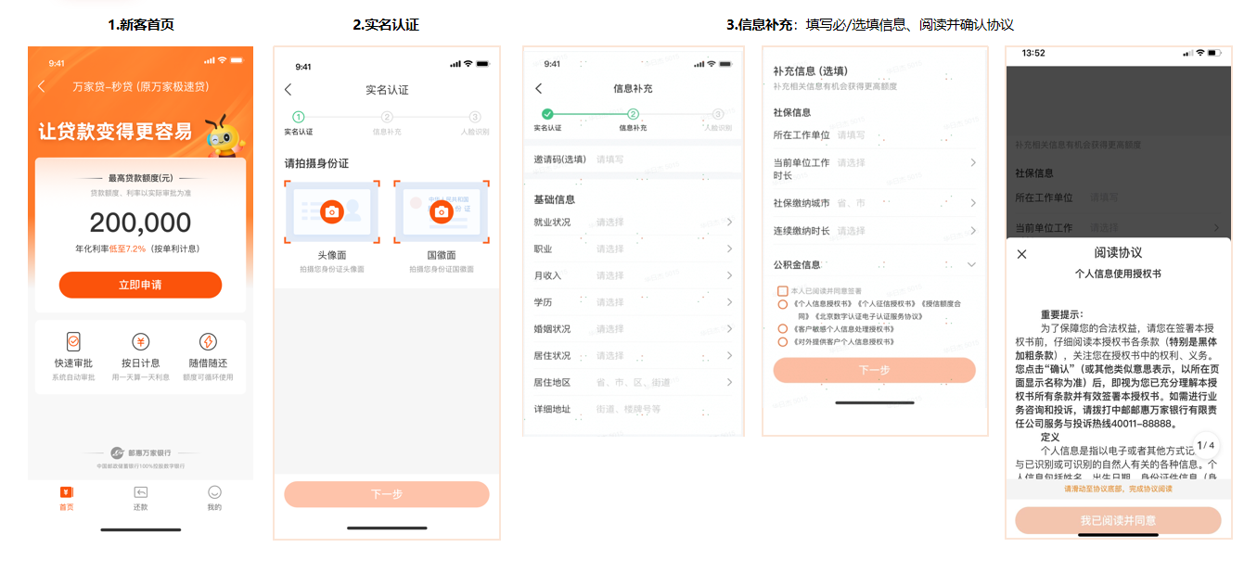Viewport: 1257px width, 573px height.
Task: Check the 本人已阅读并同意签署 checkbox
Action: click(783, 291)
